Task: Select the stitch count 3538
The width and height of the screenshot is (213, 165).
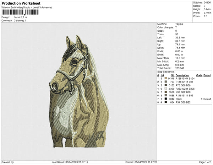Action: (171, 92)
